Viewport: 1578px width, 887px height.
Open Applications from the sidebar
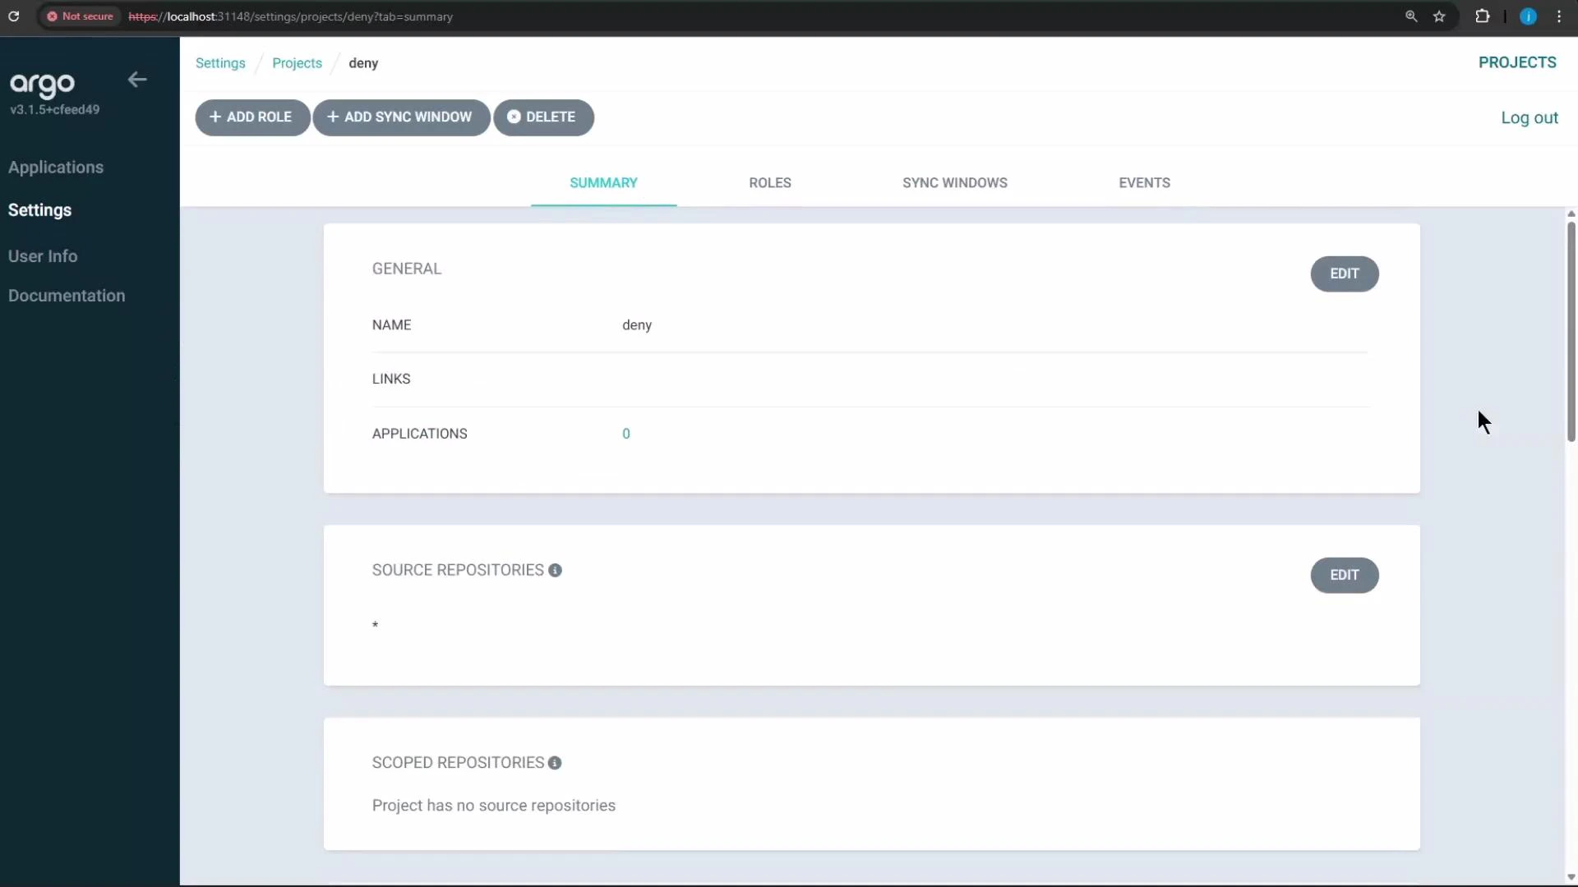pyautogui.click(x=56, y=167)
